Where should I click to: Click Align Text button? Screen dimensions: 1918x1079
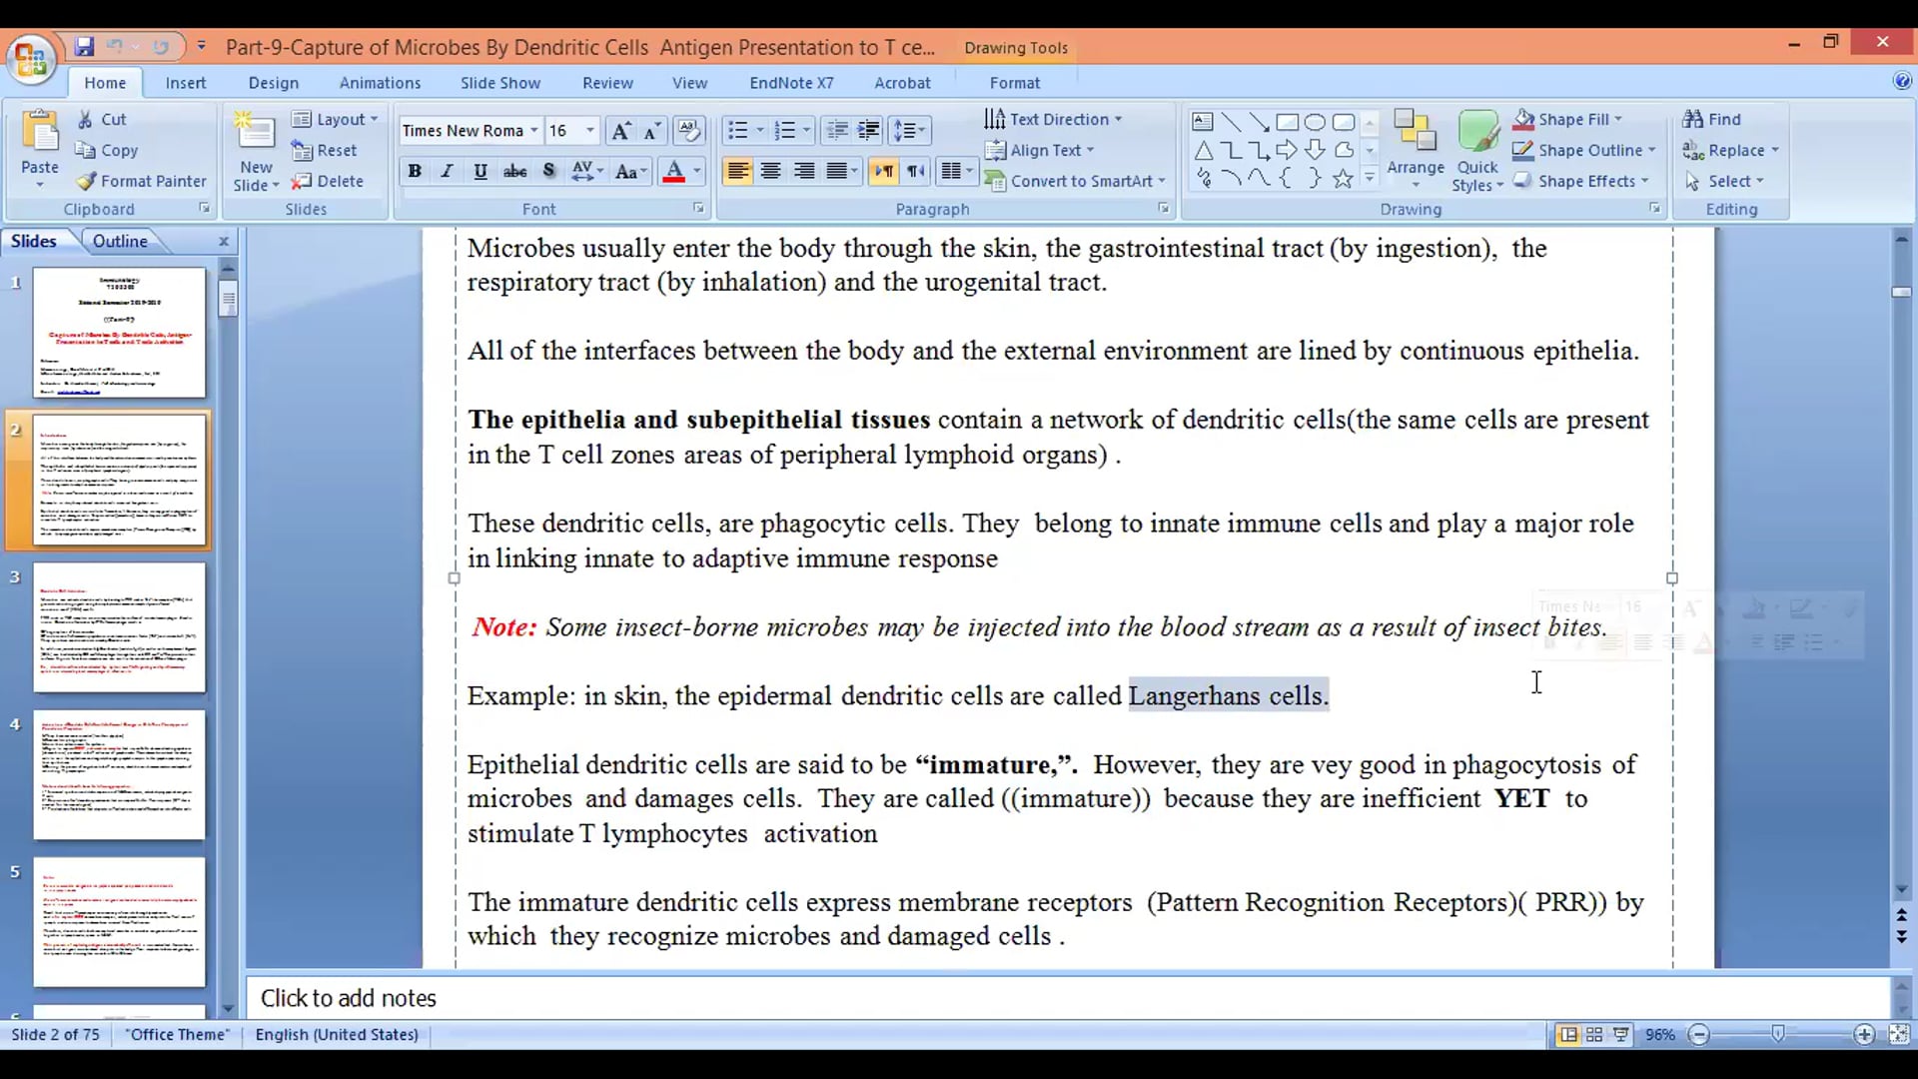[x=1040, y=150]
